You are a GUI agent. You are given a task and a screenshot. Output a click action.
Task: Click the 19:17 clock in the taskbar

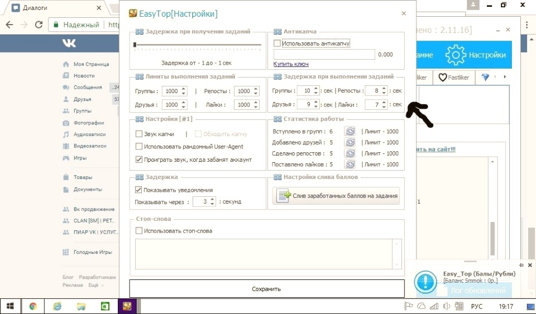tap(506, 307)
